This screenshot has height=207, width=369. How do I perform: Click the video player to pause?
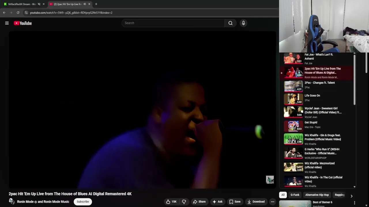142,110
